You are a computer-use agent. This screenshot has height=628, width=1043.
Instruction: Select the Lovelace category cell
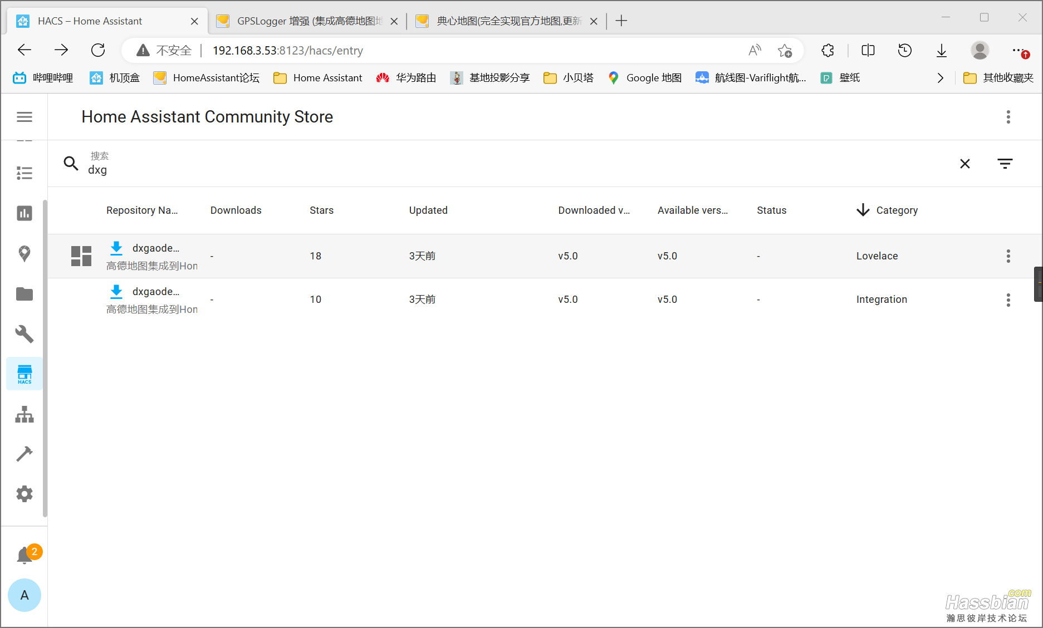877,256
